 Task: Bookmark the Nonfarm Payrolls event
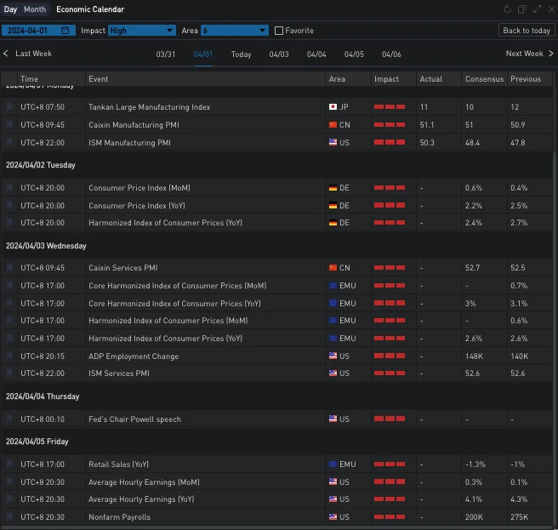(x=10, y=516)
